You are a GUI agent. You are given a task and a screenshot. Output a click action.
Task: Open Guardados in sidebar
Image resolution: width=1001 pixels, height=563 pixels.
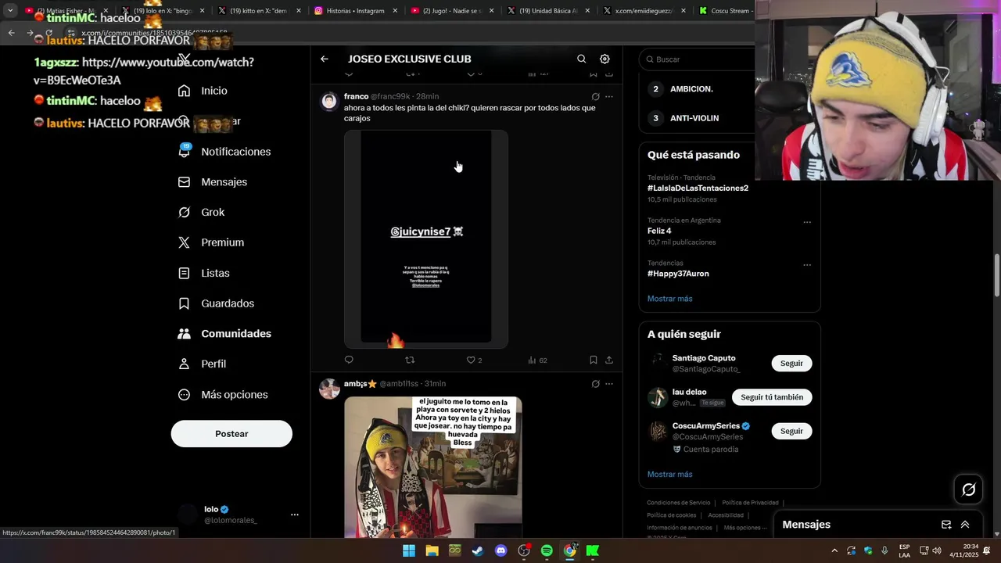click(216, 303)
